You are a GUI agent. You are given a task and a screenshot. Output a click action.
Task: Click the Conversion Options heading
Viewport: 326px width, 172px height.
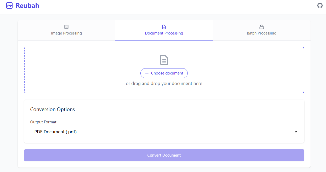click(53, 109)
